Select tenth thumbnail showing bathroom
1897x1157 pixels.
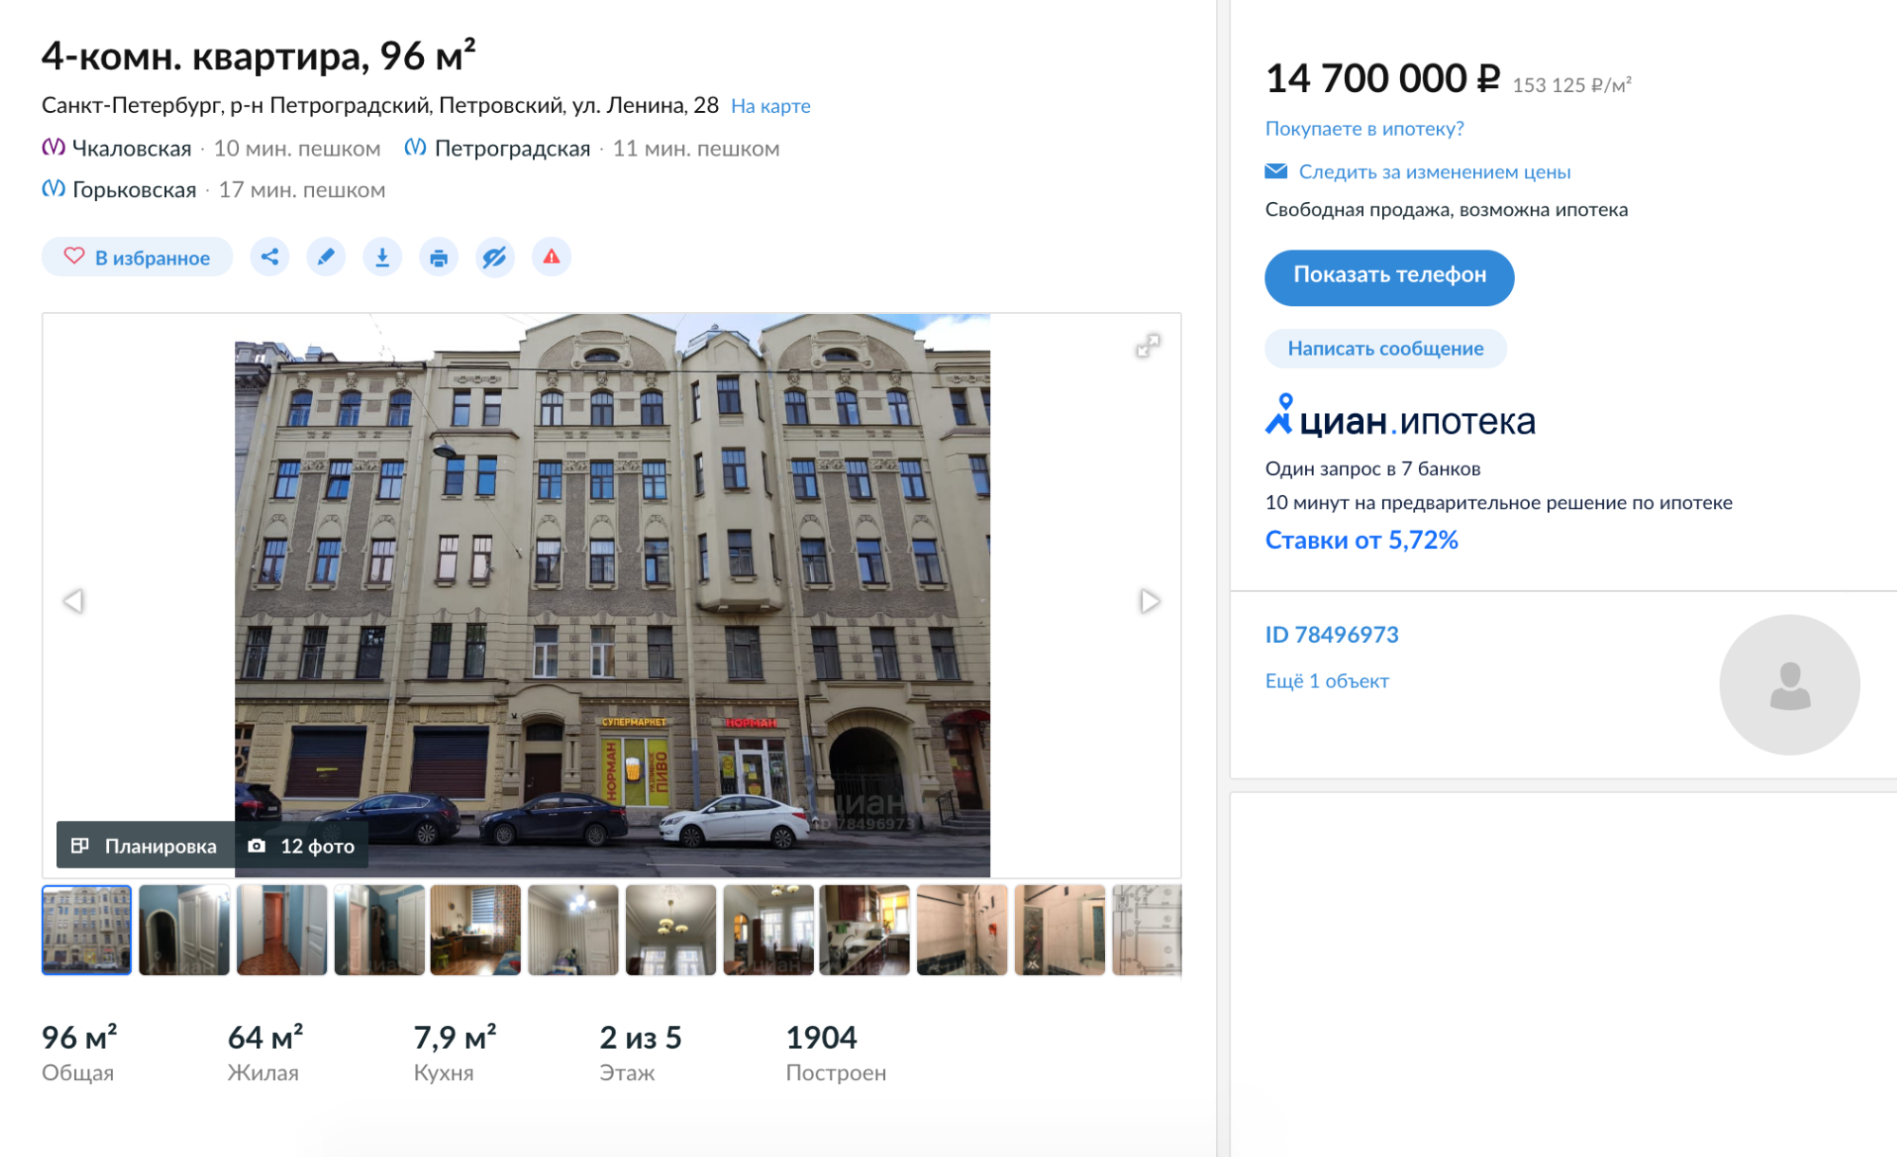coord(962,929)
